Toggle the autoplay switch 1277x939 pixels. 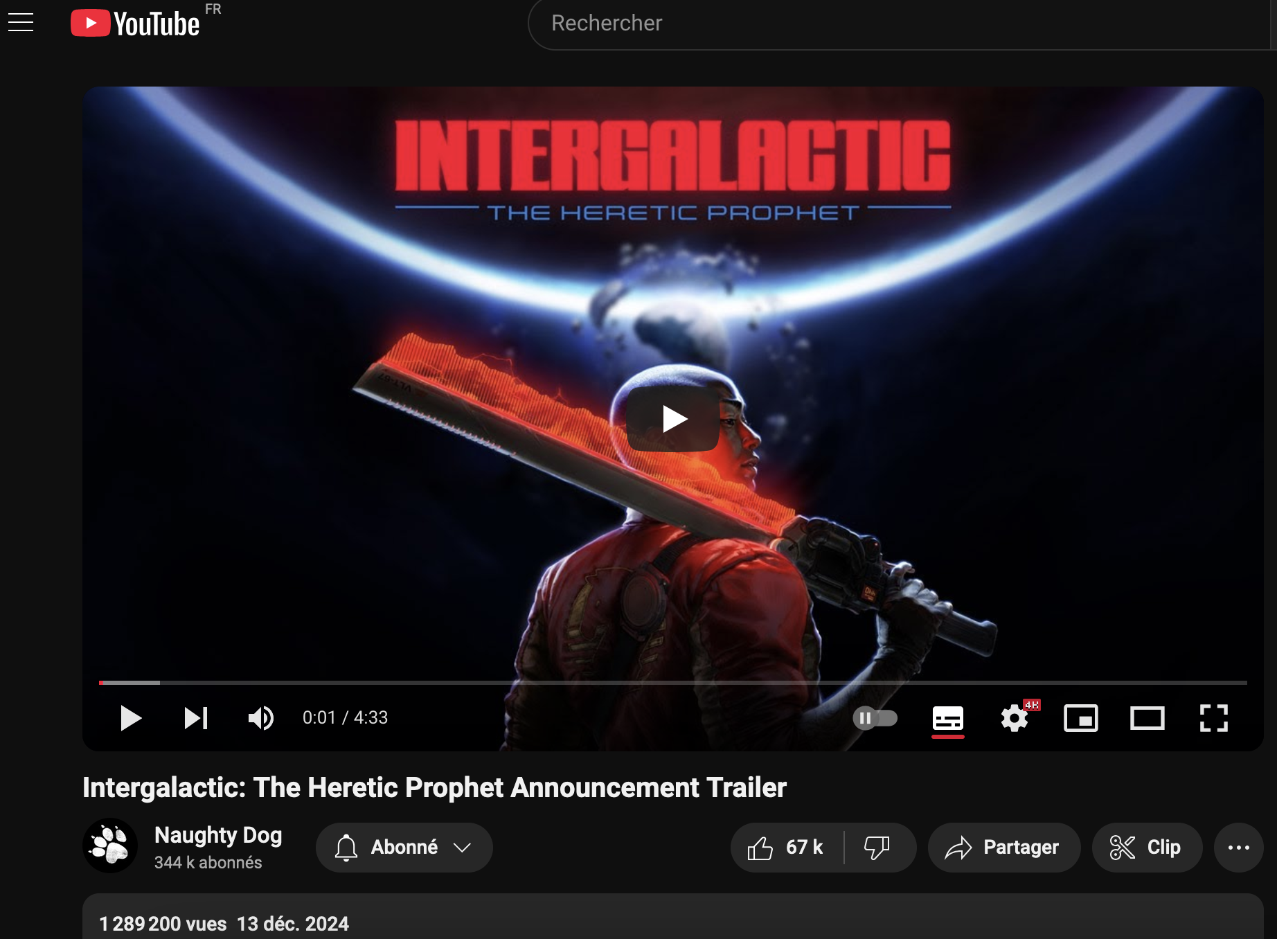875,718
